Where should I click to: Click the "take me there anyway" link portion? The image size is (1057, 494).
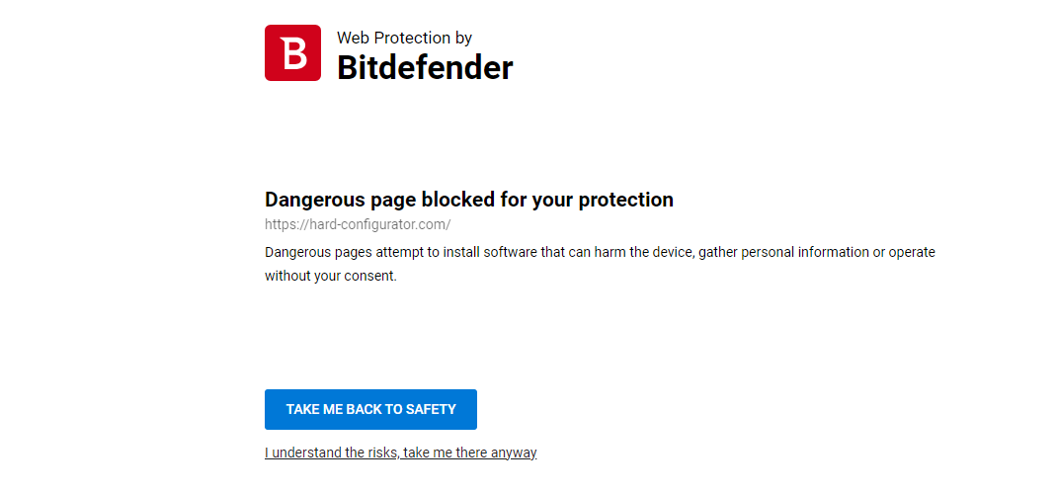(x=472, y=453)
